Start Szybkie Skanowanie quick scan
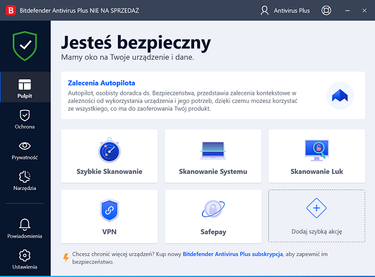 pos(110,156)
